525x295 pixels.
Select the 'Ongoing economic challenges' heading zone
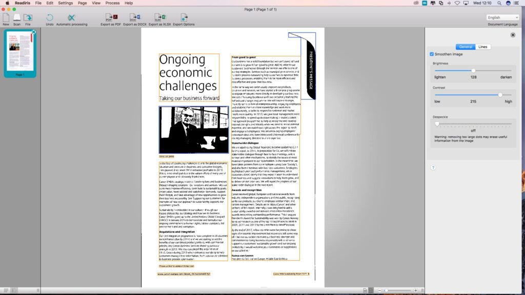189,77
